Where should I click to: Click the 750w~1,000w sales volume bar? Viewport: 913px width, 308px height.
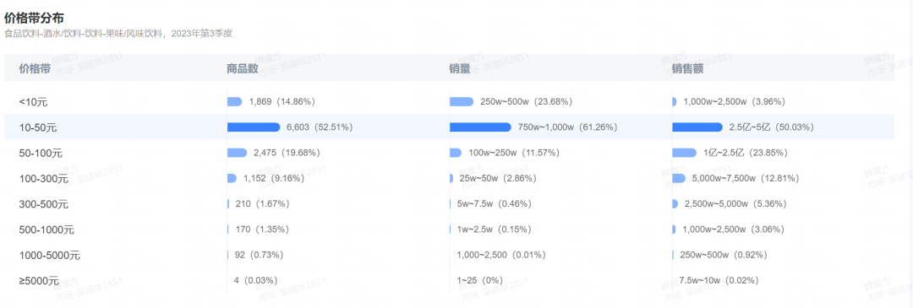tap(480, 127)
